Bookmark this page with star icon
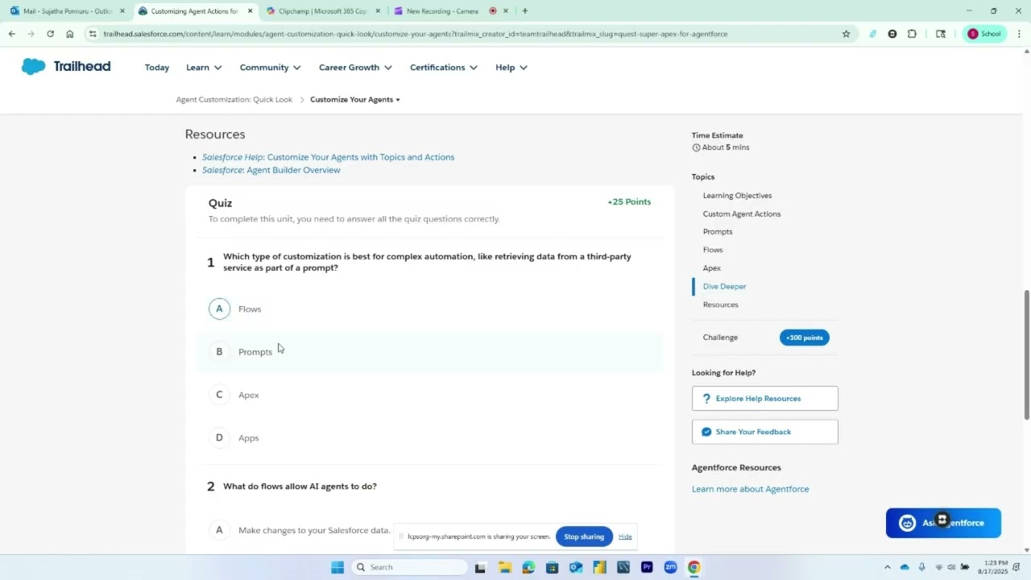This screenshot has width=1031, height=580. click(846, 34)
